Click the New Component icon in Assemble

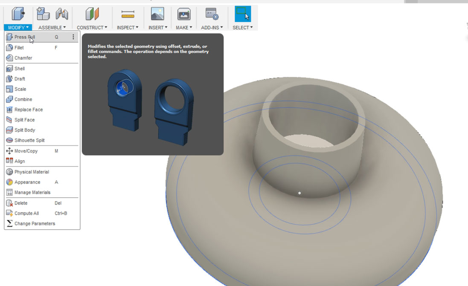43,14
